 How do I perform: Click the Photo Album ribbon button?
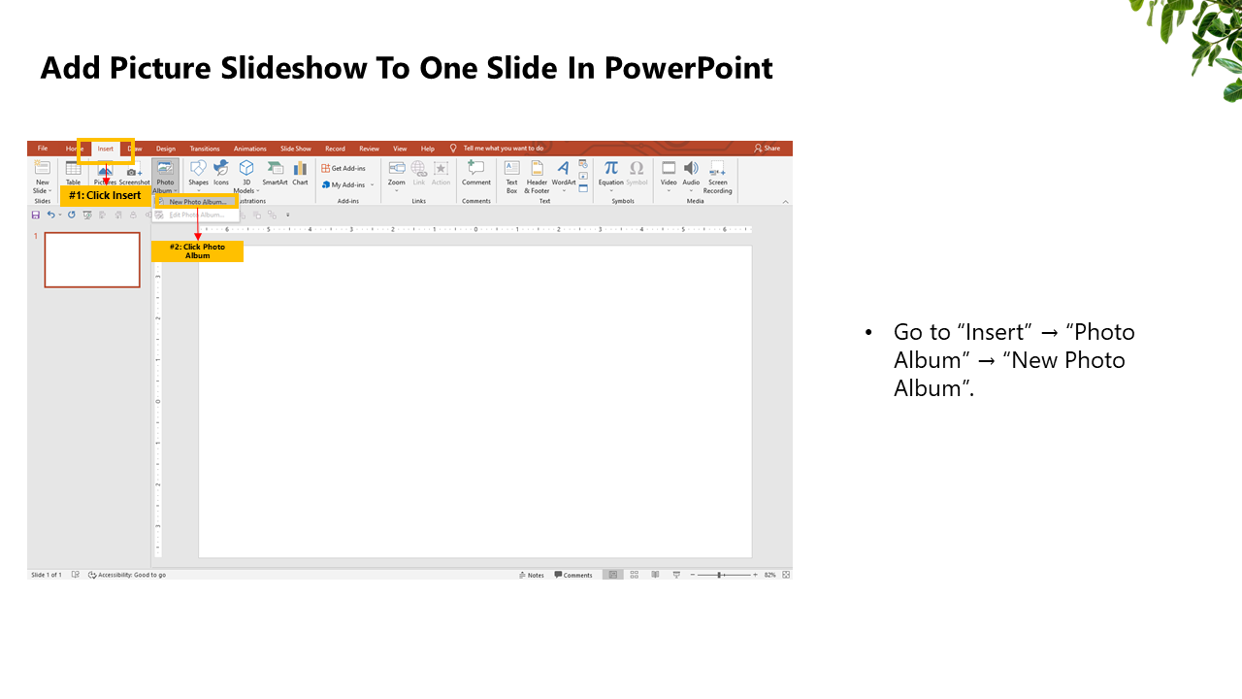(x=165, y=177)
